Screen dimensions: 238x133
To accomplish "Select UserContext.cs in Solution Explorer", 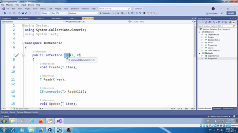I will point(213,51).
